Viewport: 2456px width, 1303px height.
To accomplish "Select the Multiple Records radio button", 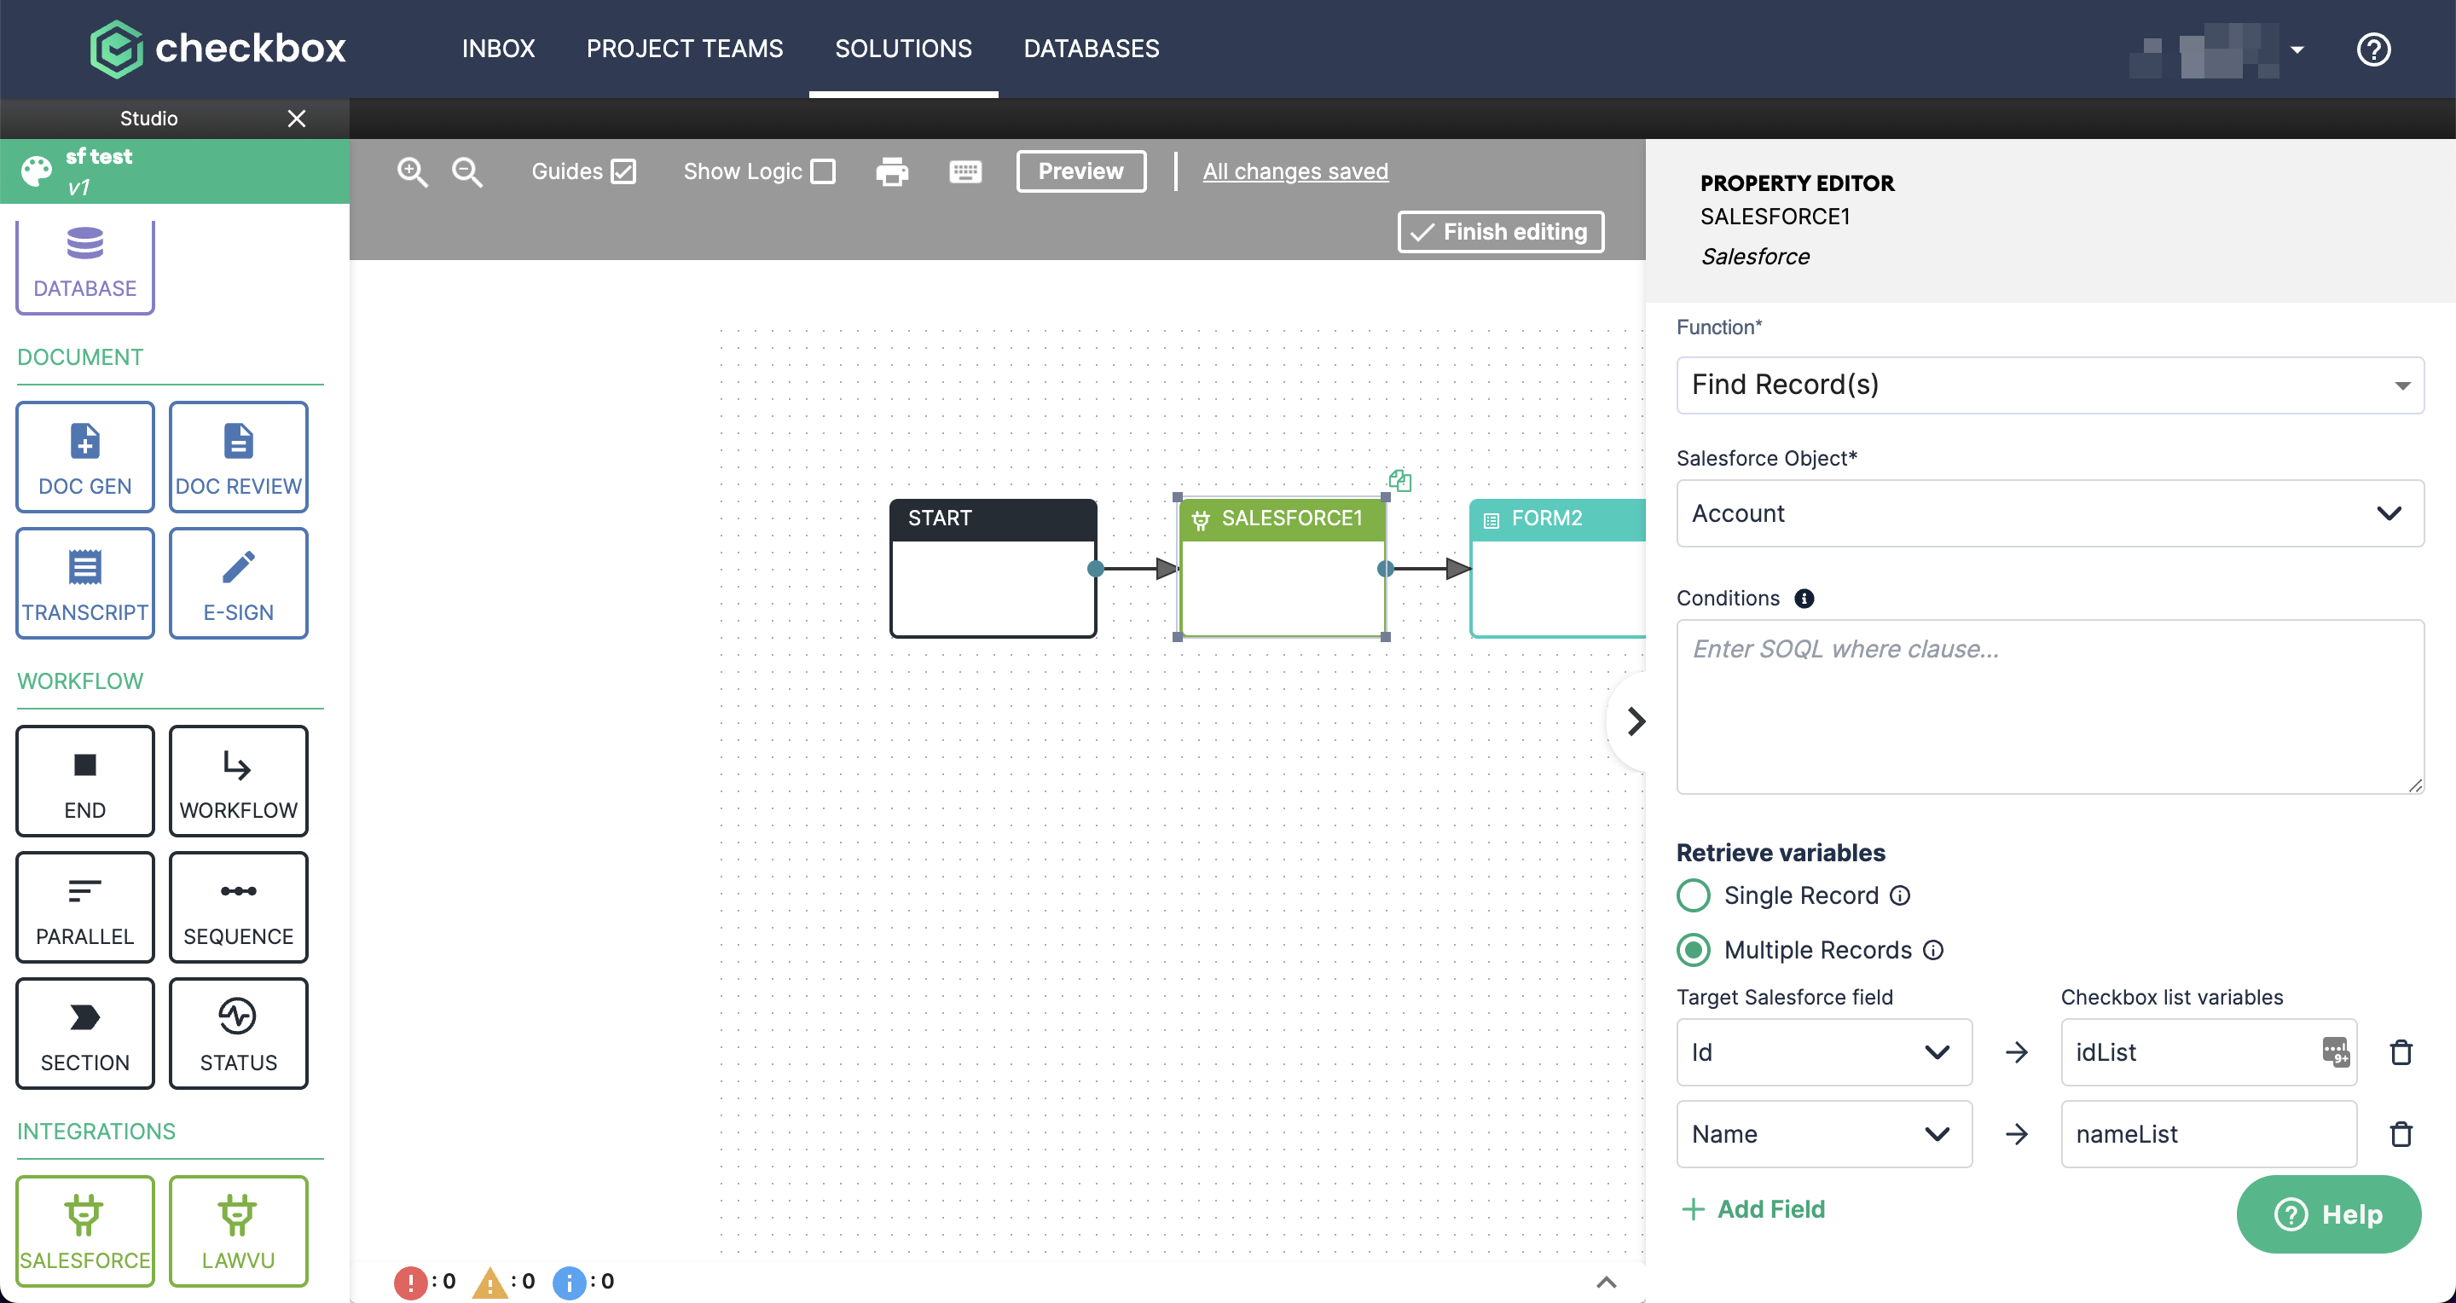I will tap(1694, 950).
